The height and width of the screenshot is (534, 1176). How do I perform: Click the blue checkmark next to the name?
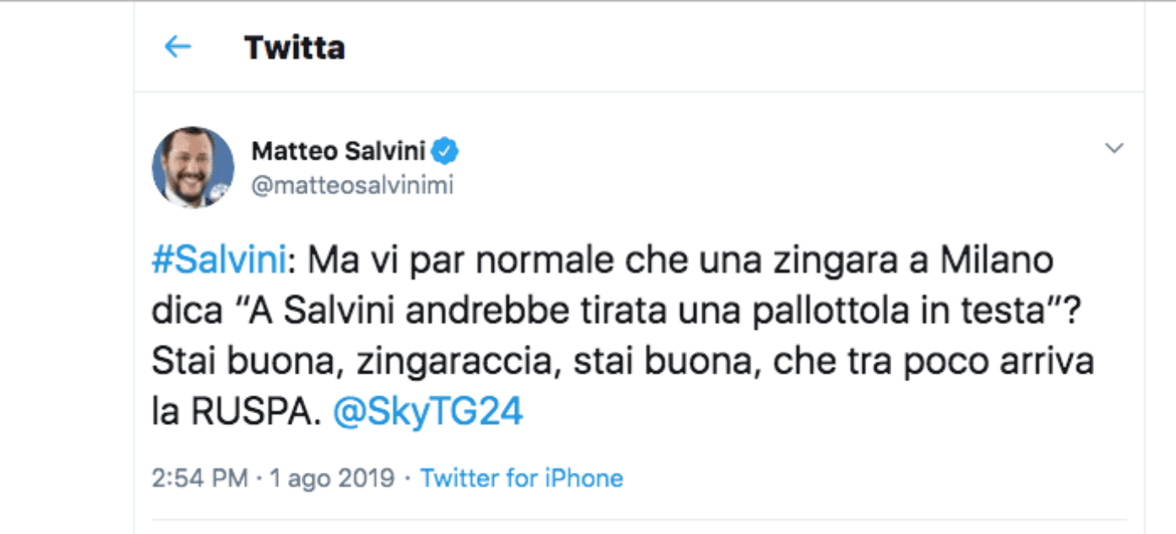[x=446, y=149]
